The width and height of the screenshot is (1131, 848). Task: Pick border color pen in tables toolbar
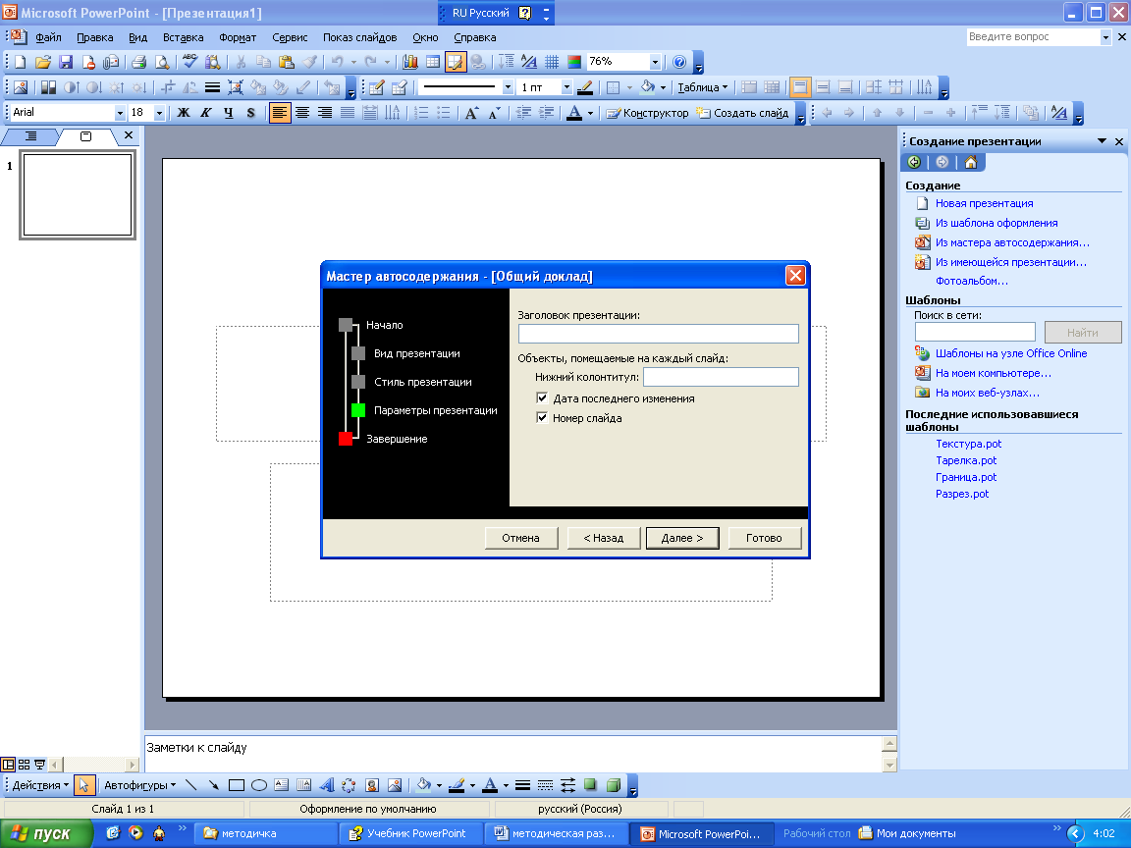pos(586,87)
